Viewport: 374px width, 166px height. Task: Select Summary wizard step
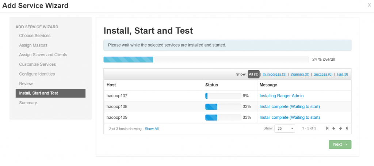point(28,103)
